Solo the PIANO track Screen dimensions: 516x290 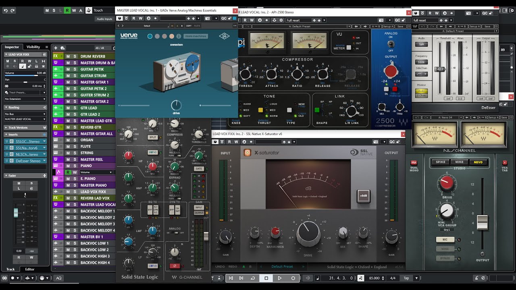tap(75, 166)
